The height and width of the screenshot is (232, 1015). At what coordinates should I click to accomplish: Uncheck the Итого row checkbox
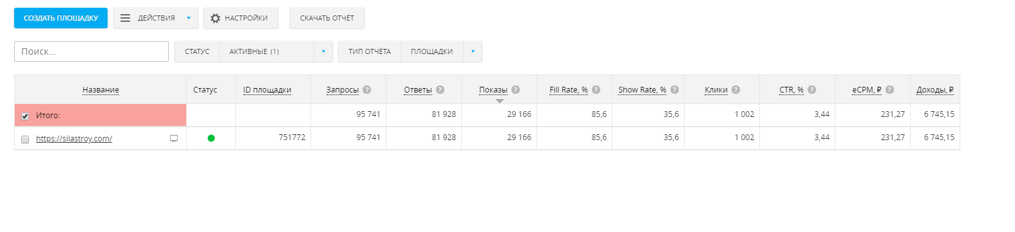coord(25,116)
